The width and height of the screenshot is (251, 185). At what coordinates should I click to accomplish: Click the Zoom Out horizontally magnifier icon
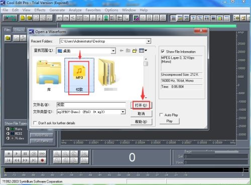pos(65,153)
